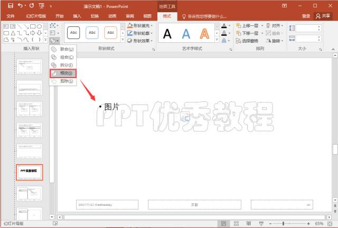Apply the black A WordArt style
338x228 pixels.
click(167, 34)
